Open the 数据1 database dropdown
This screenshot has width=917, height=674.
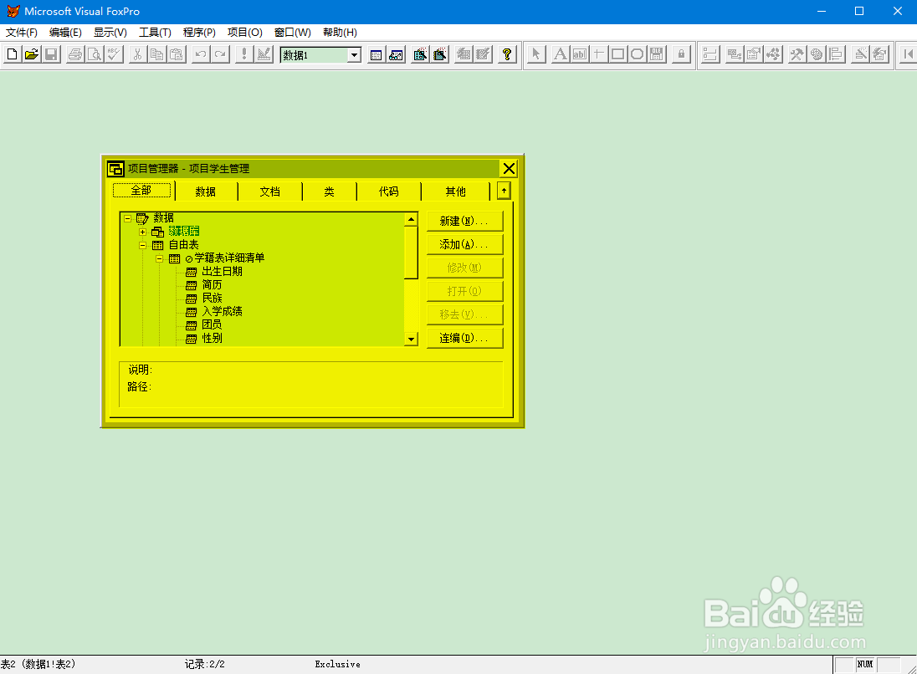pyautogui.click(x=354, y=55)
